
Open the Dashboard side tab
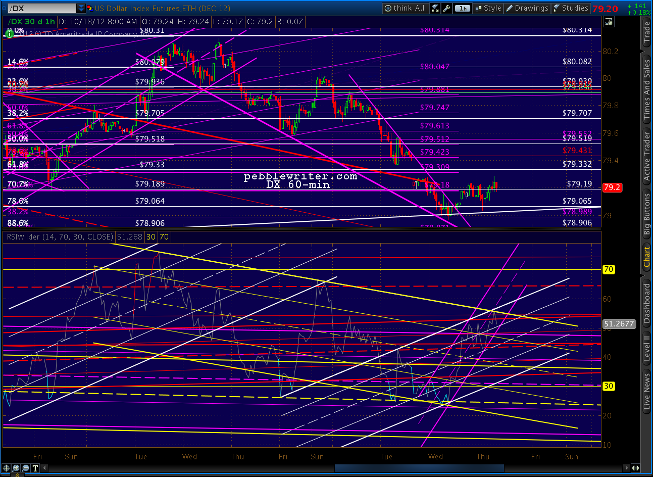pos(647,303)
